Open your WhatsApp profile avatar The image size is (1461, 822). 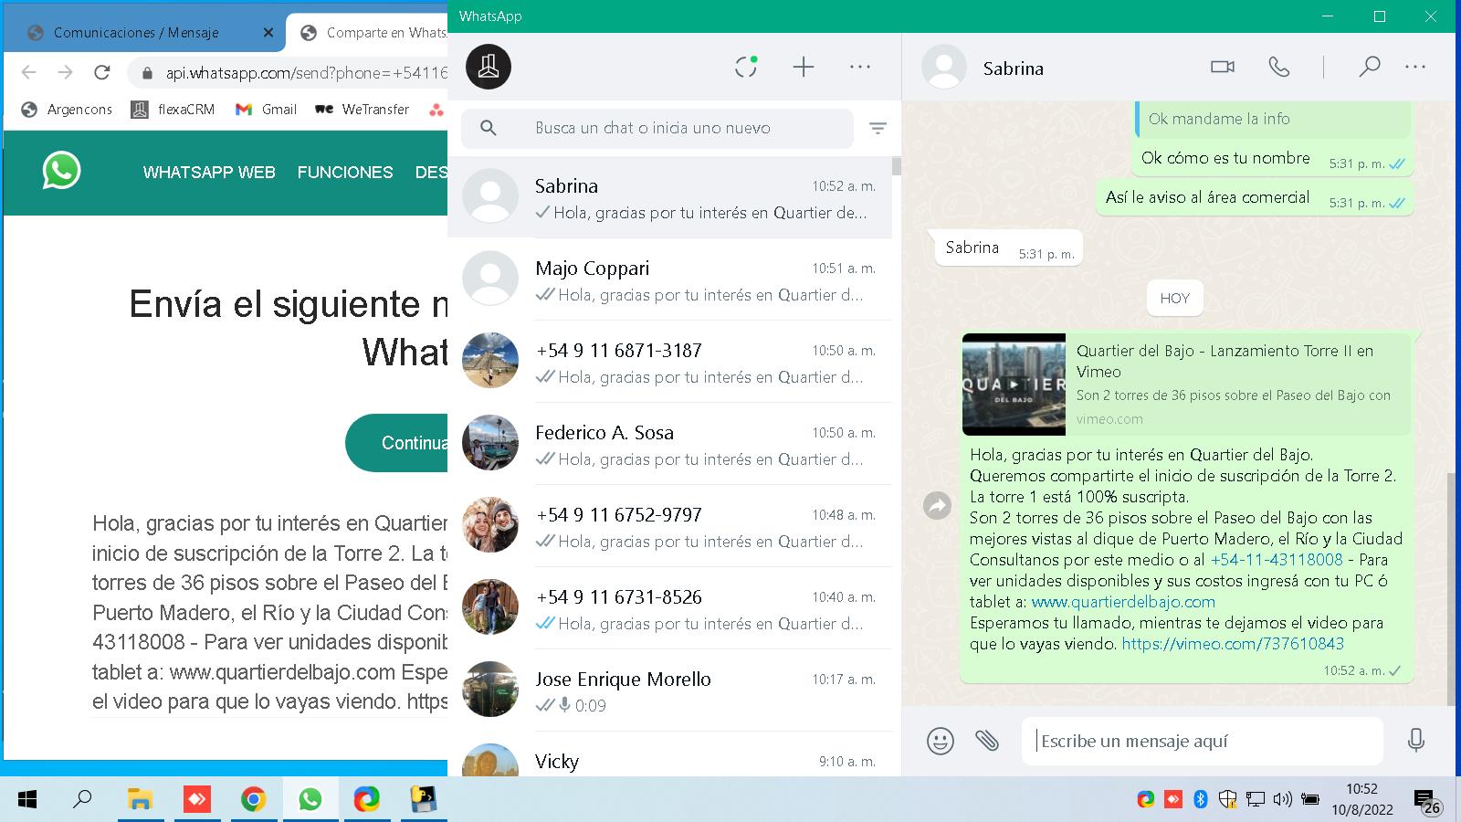coord(489,67)
